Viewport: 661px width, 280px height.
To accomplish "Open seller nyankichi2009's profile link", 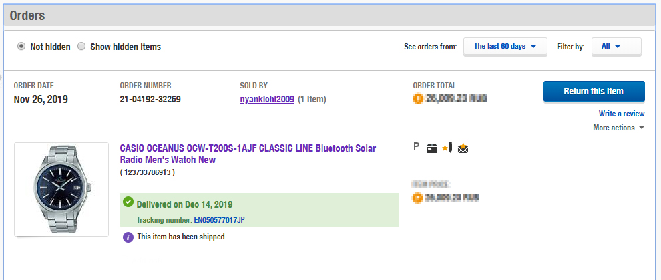I will (x=266, y=99).
